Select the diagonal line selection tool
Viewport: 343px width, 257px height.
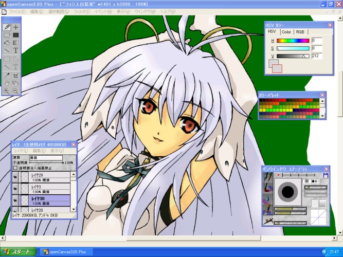pyautogui.click(x=7, y=67)
